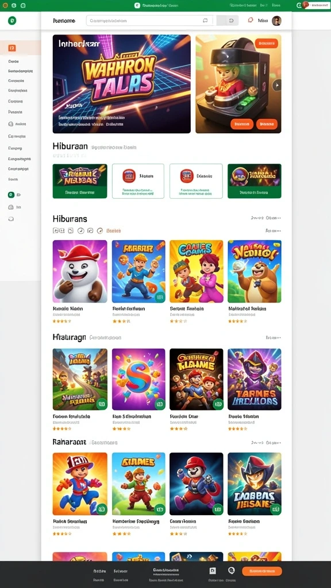Screen dimensions: 331x588
Task: Select the highlighted orange sidebar icon
Action: [12, 48]
